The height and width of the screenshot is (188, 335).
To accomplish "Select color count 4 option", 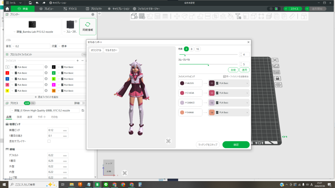I will (x=186, y=49).
